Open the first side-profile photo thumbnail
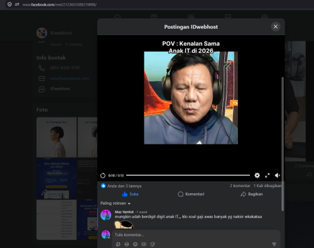 pos(57,137)
